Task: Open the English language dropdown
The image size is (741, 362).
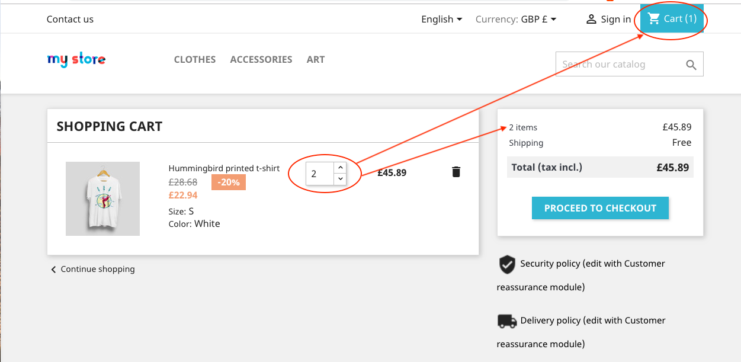Action: pos(441,19)
